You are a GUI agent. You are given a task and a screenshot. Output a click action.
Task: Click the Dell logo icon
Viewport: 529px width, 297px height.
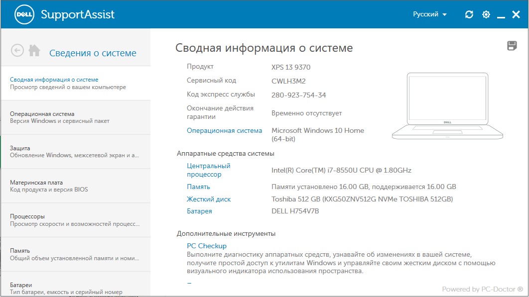24,14
